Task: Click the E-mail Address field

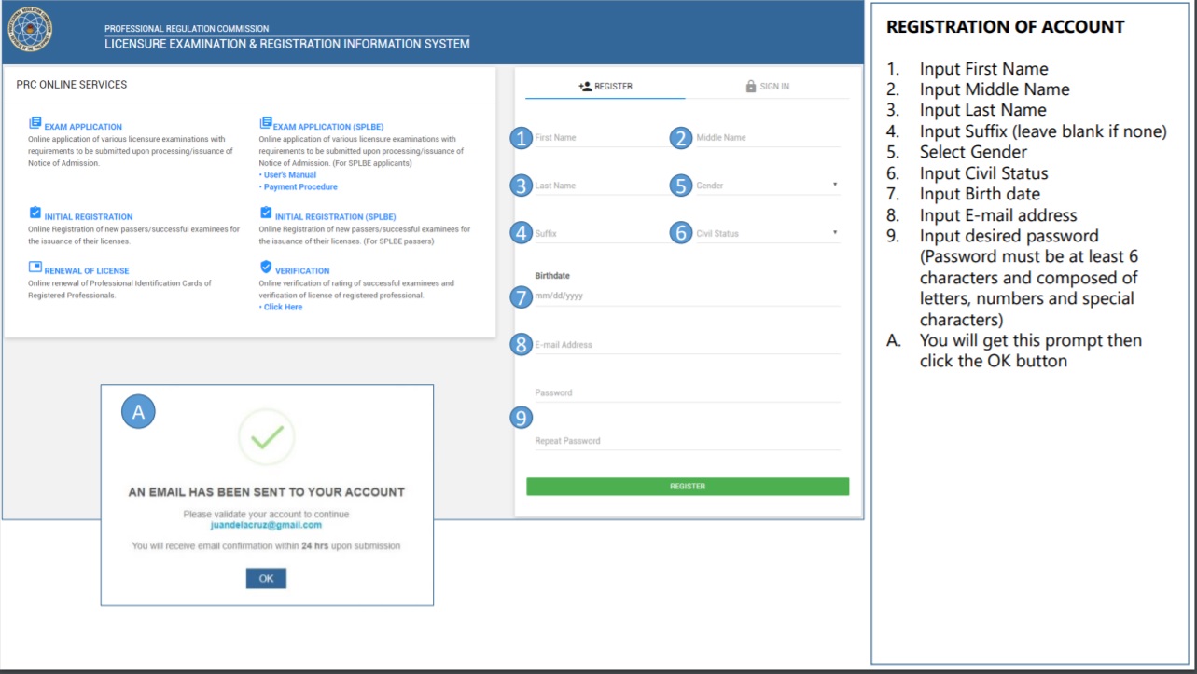Action: click(x=687, y=345)
